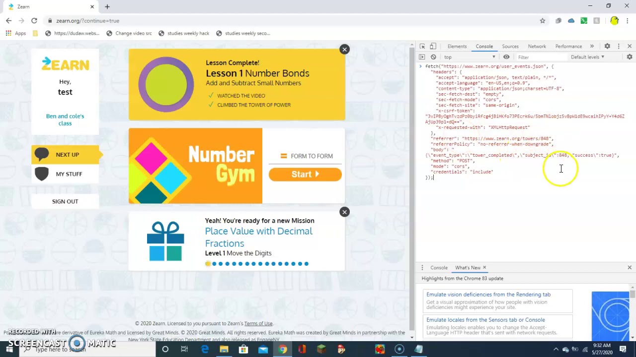Click the Zearn logo

click(65, 64)
